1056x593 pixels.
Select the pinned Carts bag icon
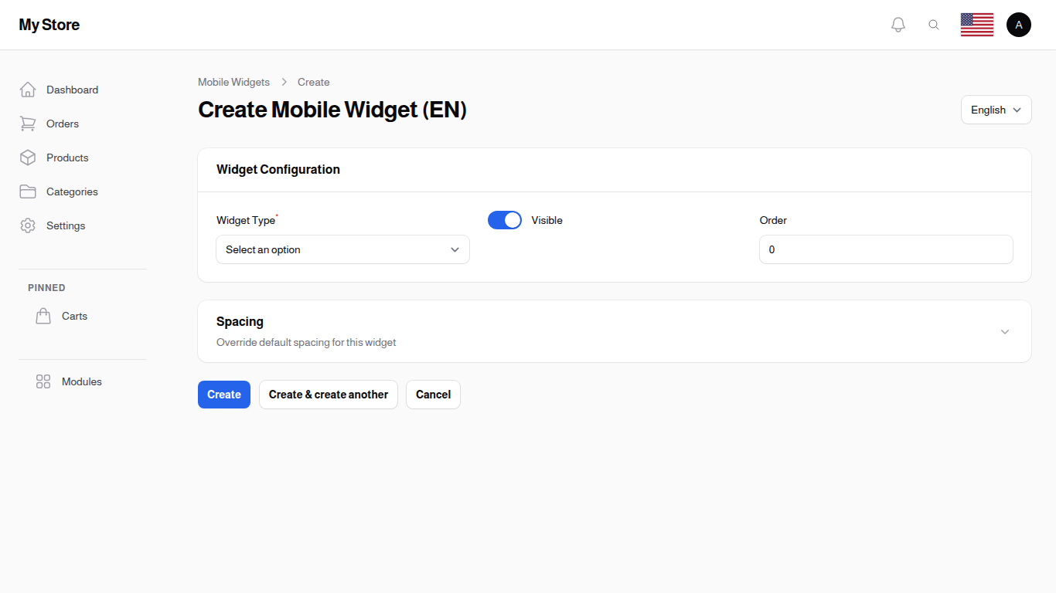[43, 316]
